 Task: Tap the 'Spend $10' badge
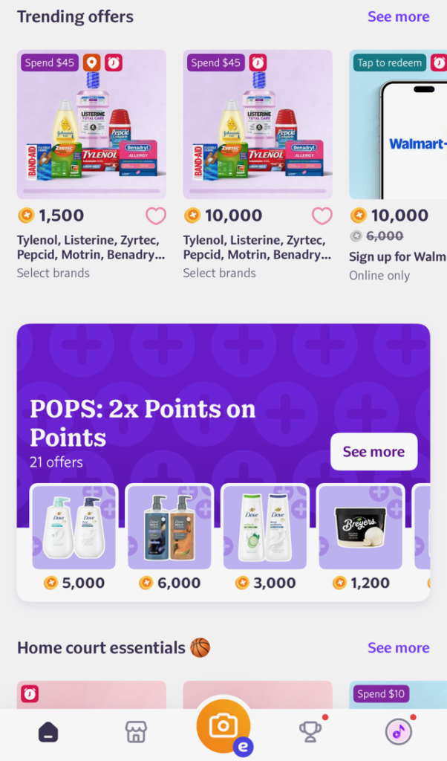(x=381, y=693)
